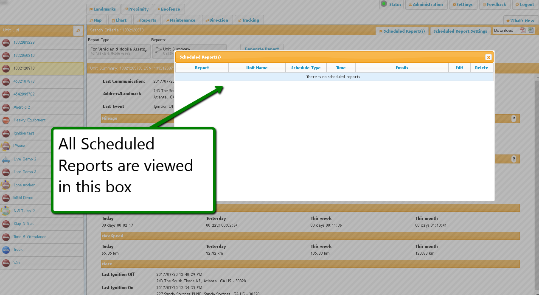Open the Download options box
Screen dimensions: 539x295
coord(505,31)
